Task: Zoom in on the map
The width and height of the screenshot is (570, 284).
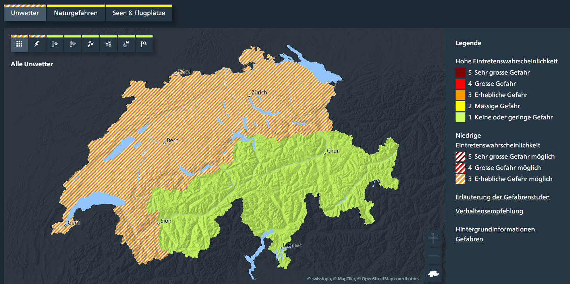Action: click(433, 238)
